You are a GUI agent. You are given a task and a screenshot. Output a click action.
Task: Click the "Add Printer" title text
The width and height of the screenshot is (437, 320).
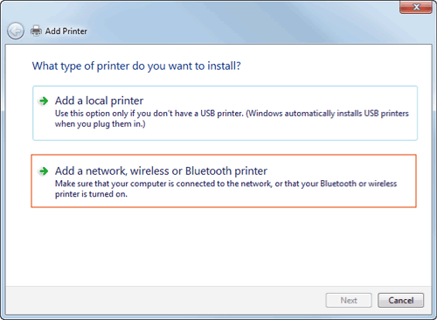click(x=66, y=31)
